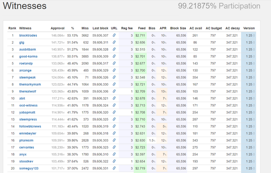271x173 pixels.
Task: Click the Bias column header
Action: [152, 28]
